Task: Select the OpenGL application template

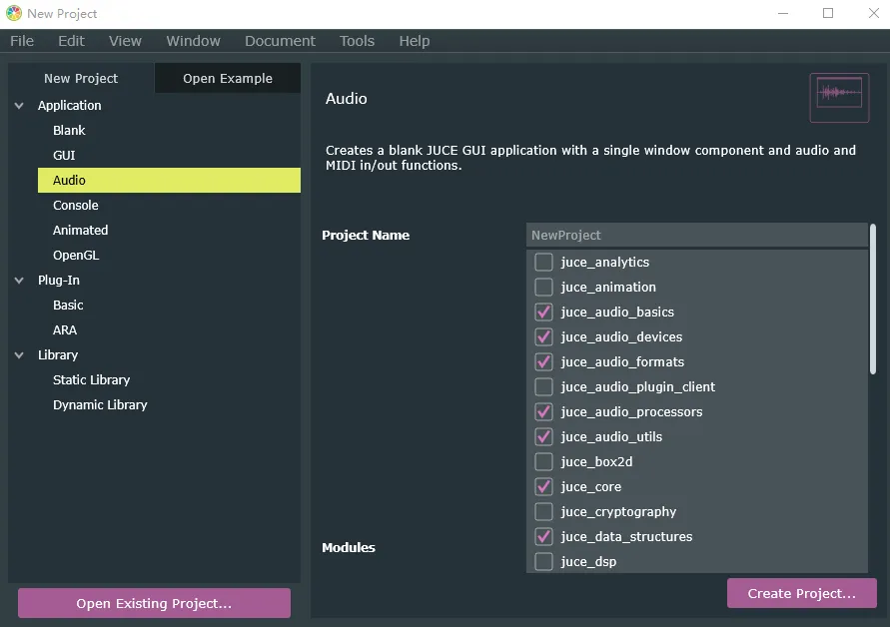Action: pos(76,256)
